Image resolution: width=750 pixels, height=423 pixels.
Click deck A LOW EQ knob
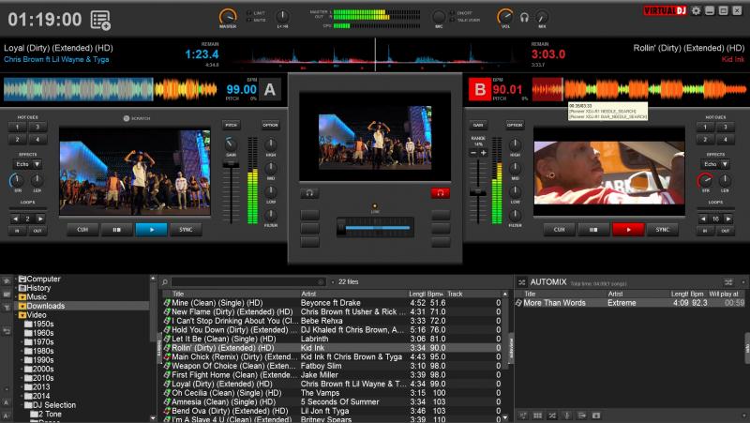point(271,191)
